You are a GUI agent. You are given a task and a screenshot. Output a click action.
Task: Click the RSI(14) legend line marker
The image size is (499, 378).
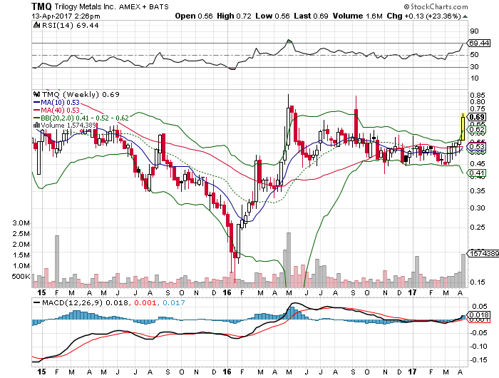(x=36, y=24)
